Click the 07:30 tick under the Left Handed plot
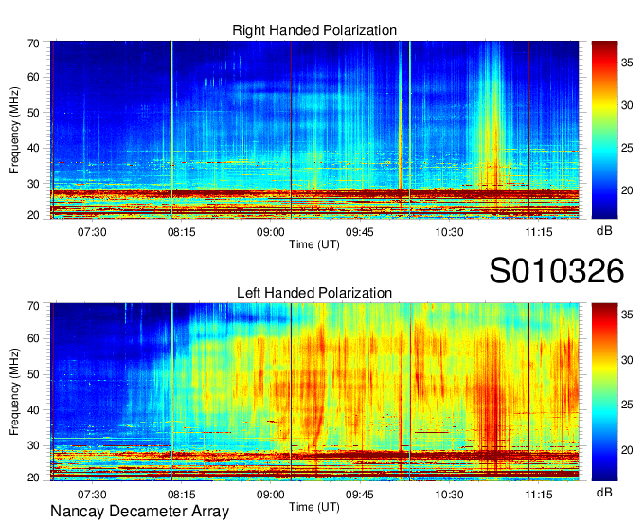 coord(92,495)
